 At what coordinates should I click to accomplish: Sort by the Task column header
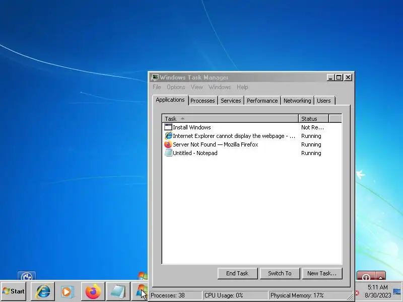pyautogui.click(x=231, y=119)
